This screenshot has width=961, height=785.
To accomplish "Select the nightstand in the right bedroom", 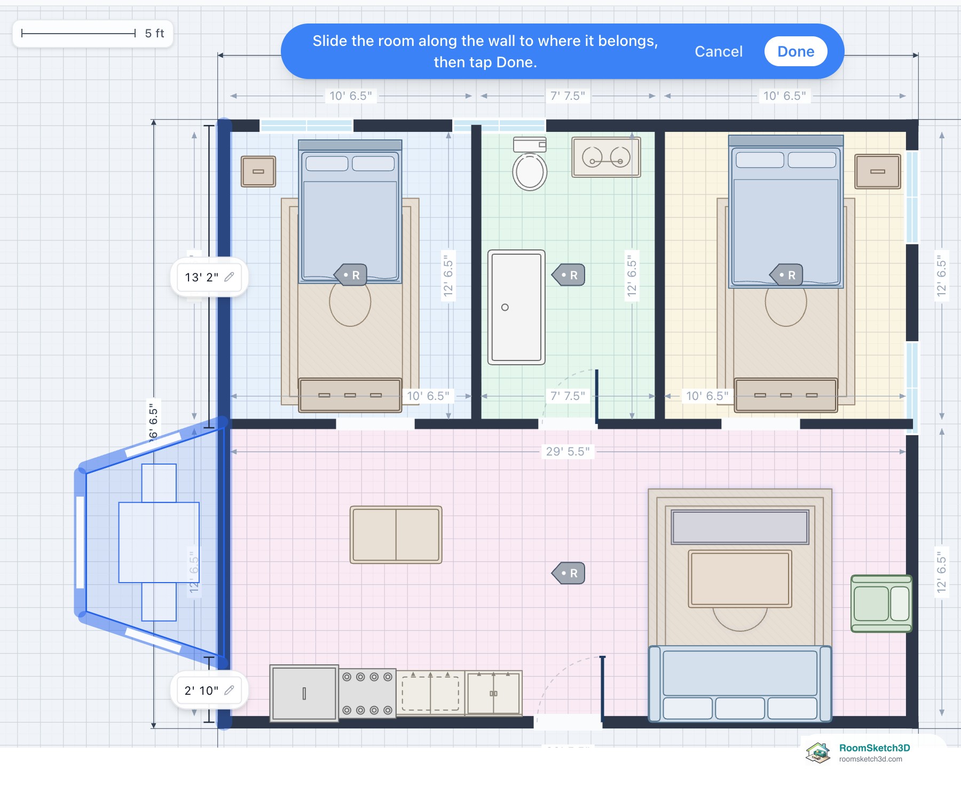I will pyautogui.click(x=878, y=171).
